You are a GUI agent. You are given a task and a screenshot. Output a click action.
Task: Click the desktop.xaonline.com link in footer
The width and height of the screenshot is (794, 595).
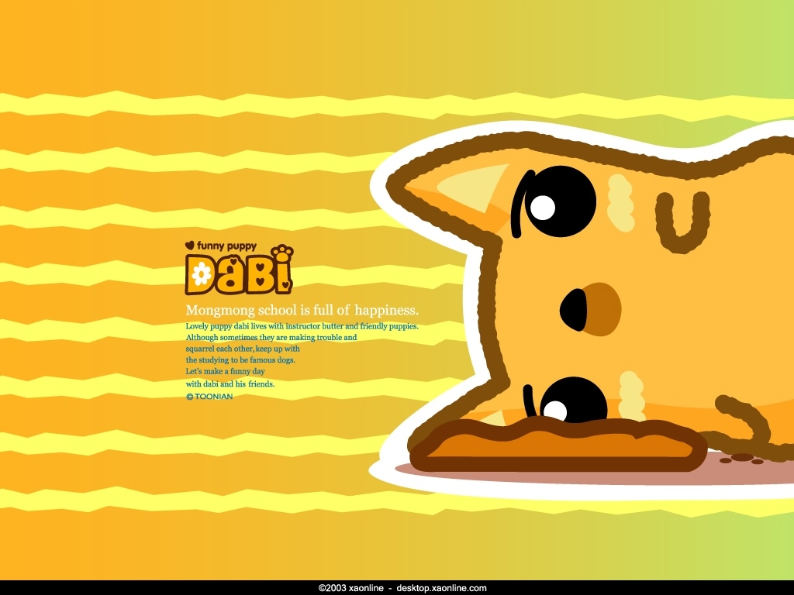(x=441, y=588)
